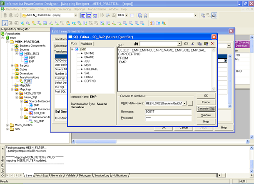Click Help in Edit Transformations dialog

224,128
